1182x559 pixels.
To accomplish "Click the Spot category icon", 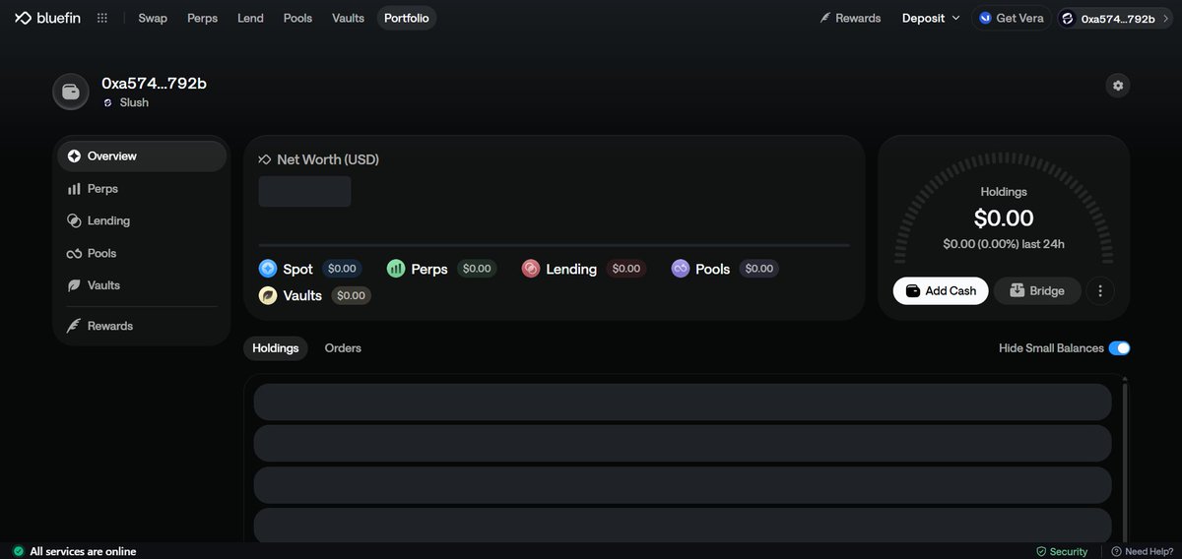I will coord(268,269).
